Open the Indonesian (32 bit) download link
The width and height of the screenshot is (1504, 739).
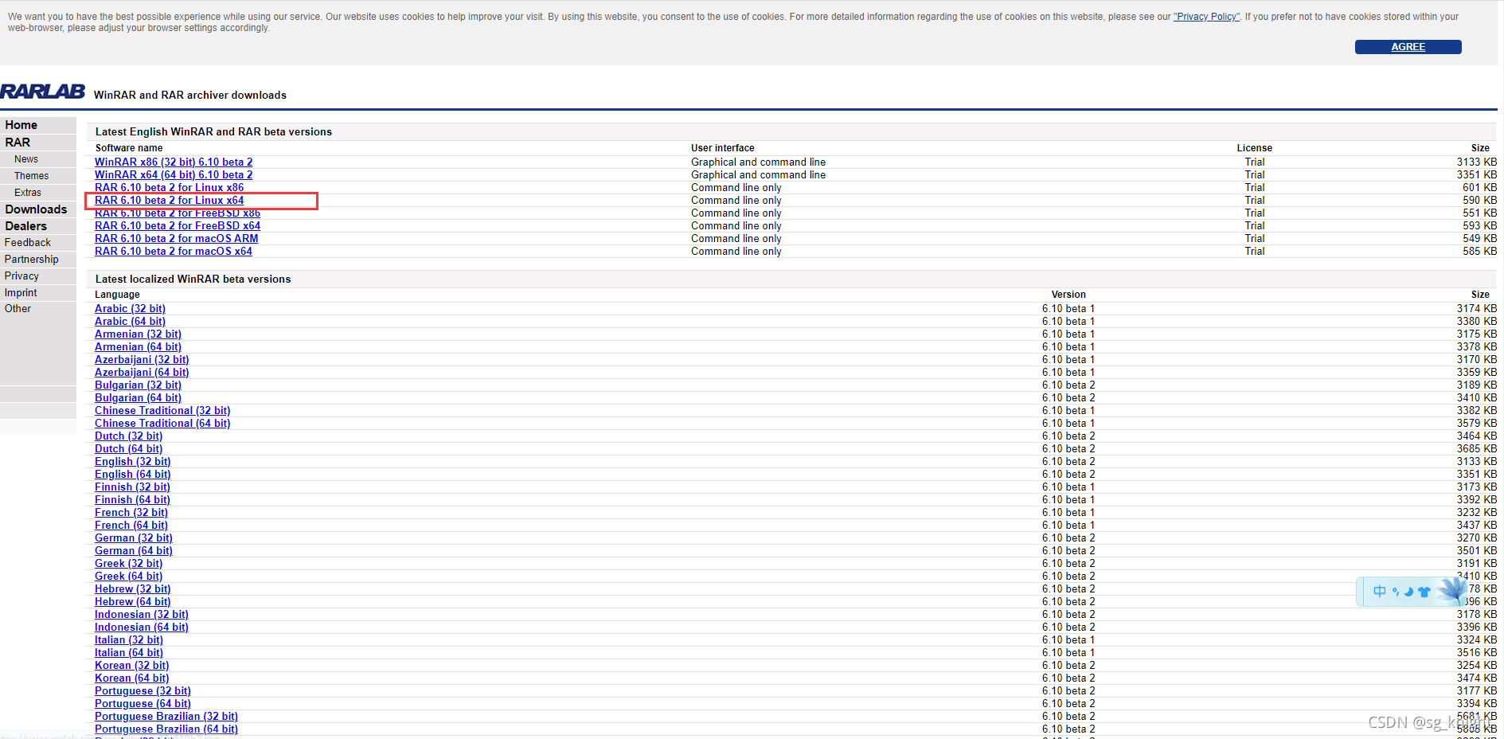click(x=142, y=614)
